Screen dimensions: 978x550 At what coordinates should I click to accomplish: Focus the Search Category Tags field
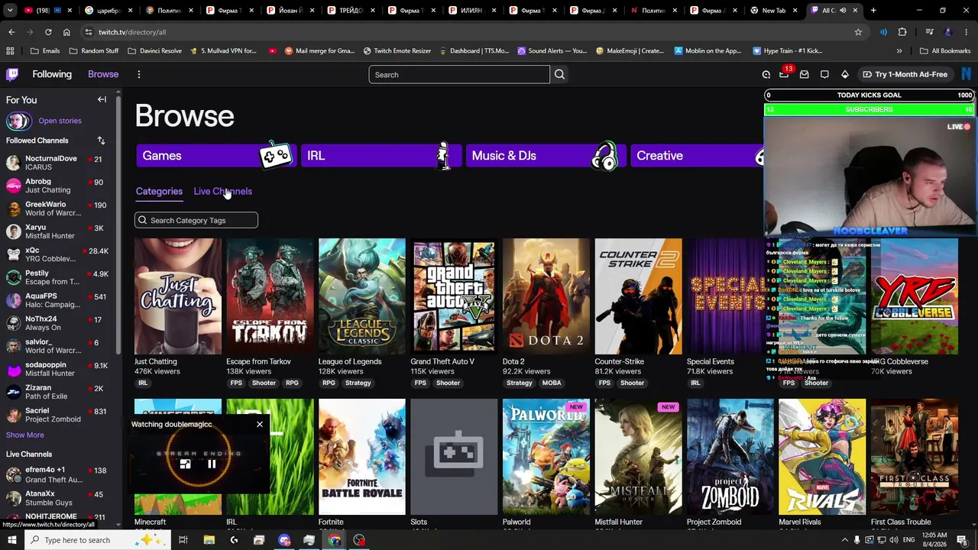[x=196, y=220]
